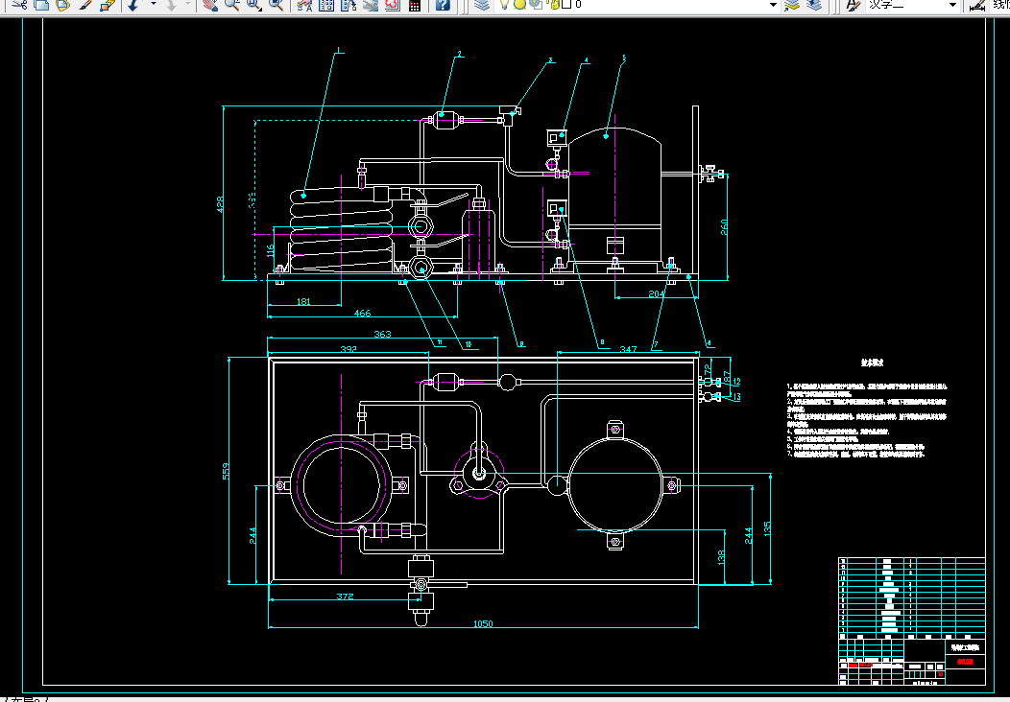Image resolution: width=1010 pixels, height=702 pixels.
Task: Open the layer list dropdown arrow
Action: 773,5
